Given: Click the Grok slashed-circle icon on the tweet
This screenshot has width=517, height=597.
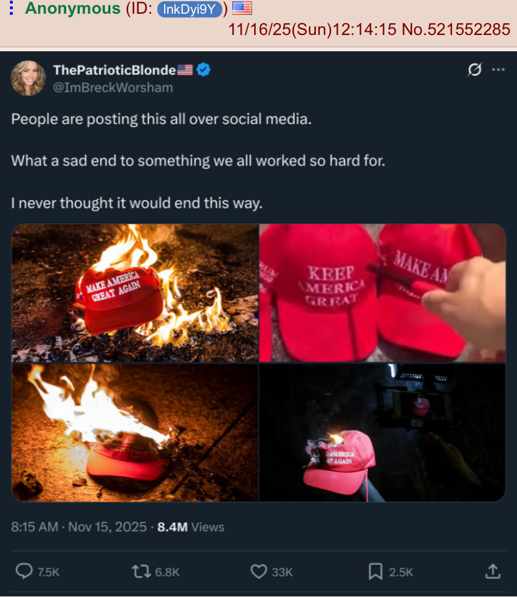Looking at the screenshot, I should pos(475,69).
